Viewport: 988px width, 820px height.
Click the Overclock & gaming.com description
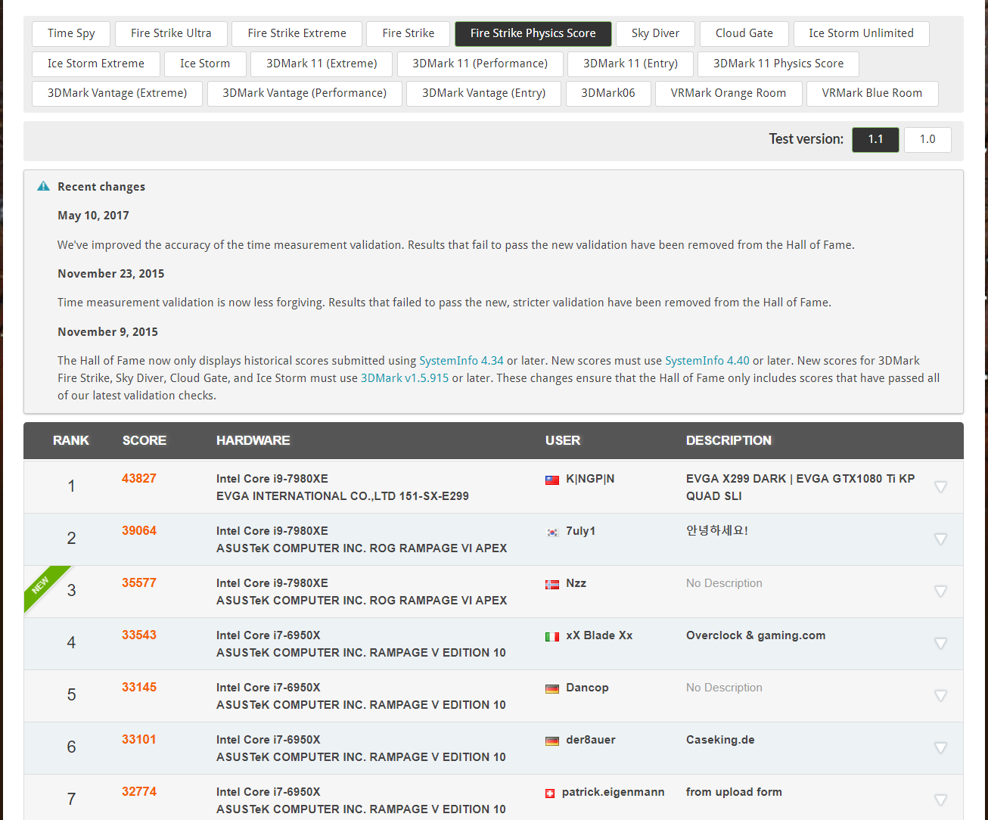coord(756,635)
